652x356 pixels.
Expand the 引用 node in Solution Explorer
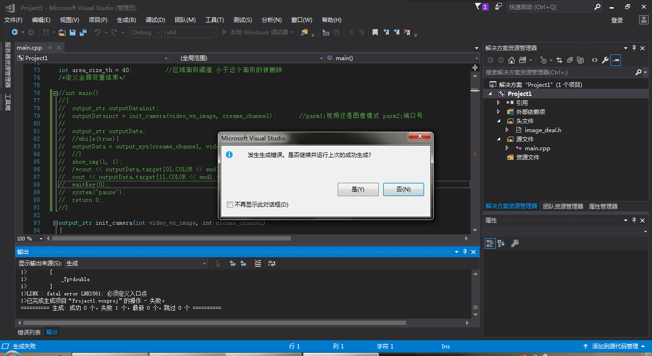(499, 103)
